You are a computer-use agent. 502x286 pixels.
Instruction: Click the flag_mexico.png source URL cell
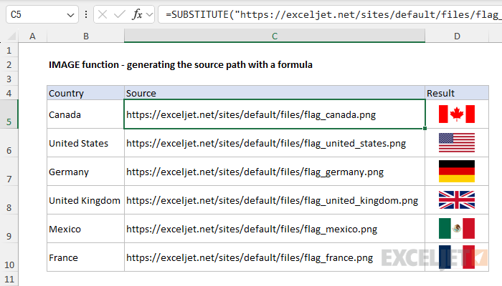pos(275,229)
